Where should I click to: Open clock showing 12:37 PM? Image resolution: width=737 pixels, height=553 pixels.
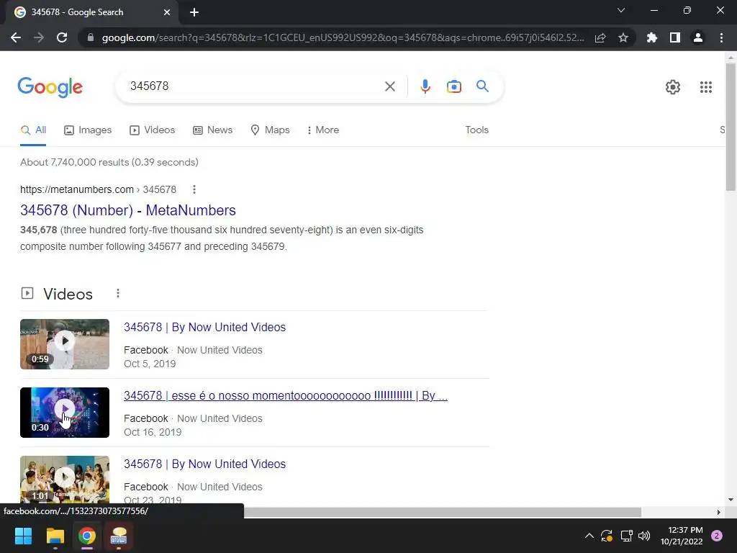(x=682, y=536)
